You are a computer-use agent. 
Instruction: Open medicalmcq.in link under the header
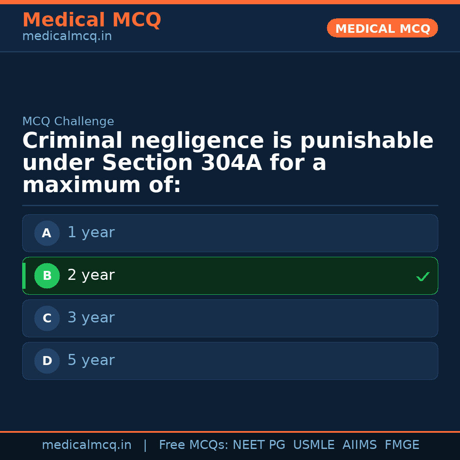67,36
